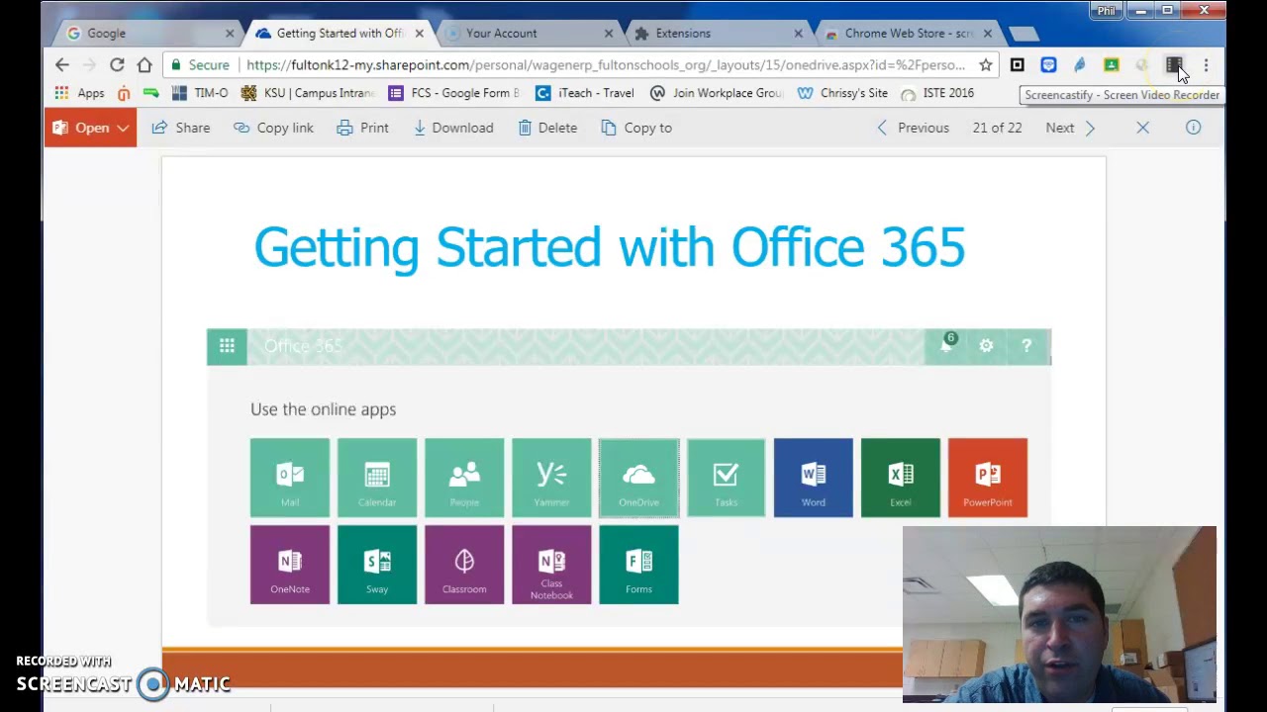Click the Office 365 app launcher grid

pos(227,346)
